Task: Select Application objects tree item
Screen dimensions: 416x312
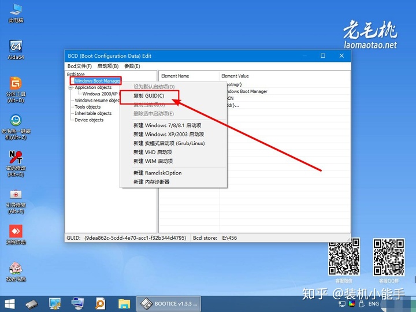Action: [x=93, y=87]
